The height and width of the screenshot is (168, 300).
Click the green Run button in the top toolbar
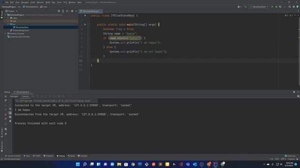point(272,7)
